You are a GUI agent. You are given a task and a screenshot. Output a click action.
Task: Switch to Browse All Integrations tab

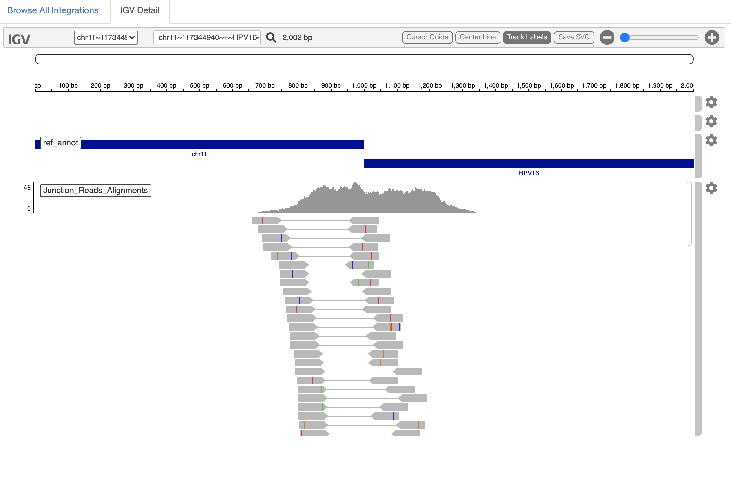pos(53,10)
